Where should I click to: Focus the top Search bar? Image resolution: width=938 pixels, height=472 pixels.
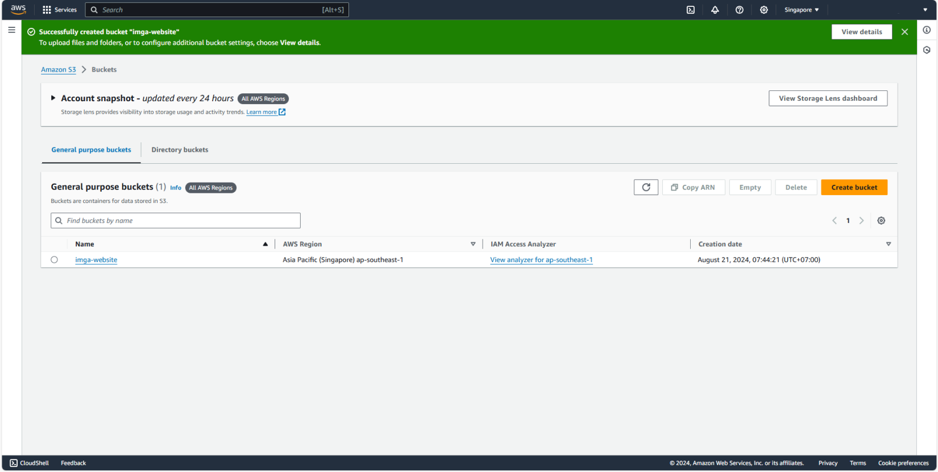tap(217, 10)
